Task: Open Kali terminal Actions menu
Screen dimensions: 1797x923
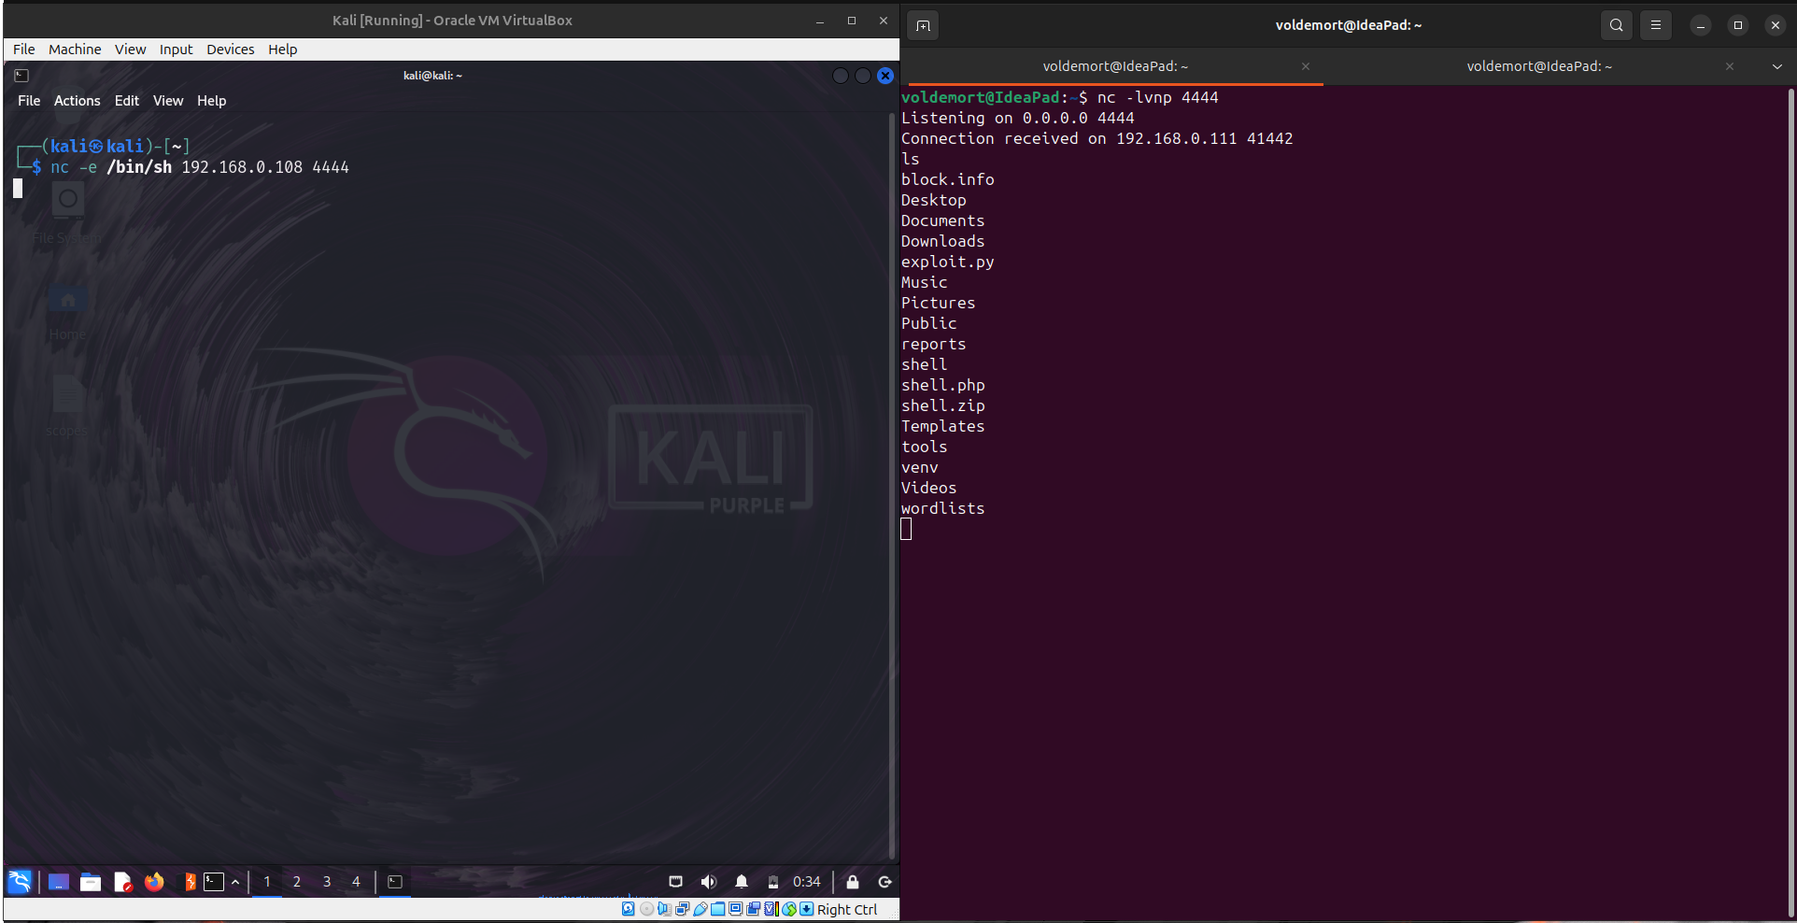Action: click(77, 101)
